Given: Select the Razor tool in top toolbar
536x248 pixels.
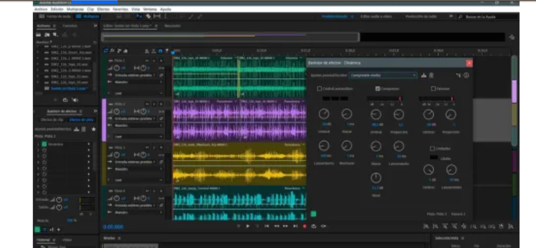Looking at the screenshot, I should click(x=148, y=17).
